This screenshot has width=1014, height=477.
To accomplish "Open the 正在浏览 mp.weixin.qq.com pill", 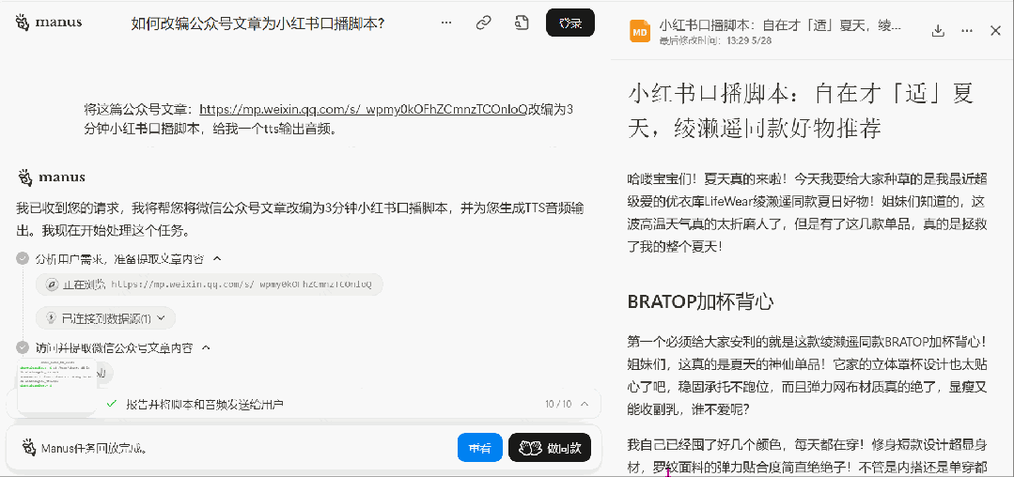I will click(211, 285).
